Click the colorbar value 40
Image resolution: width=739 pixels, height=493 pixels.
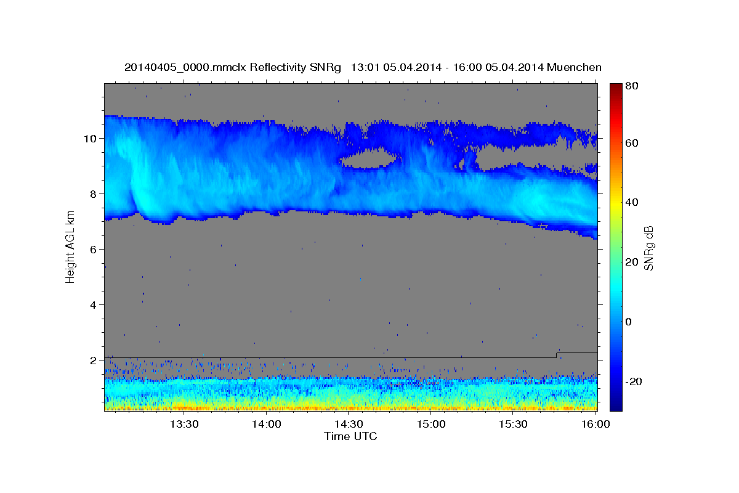click(632, 202)
